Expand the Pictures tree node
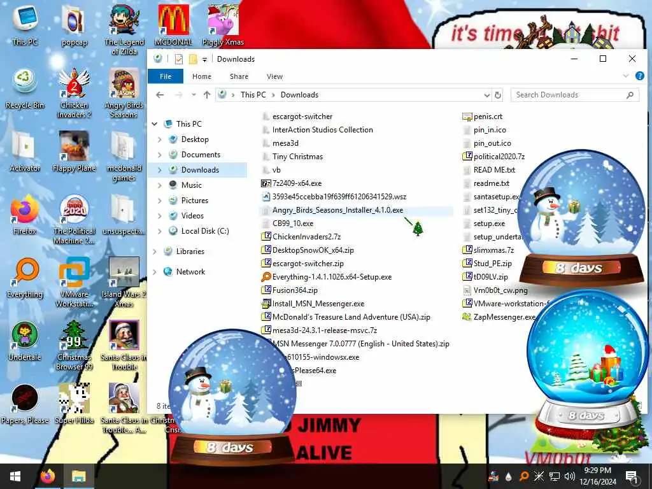Screen dimensions: 652x489 (x=160, y=201)
